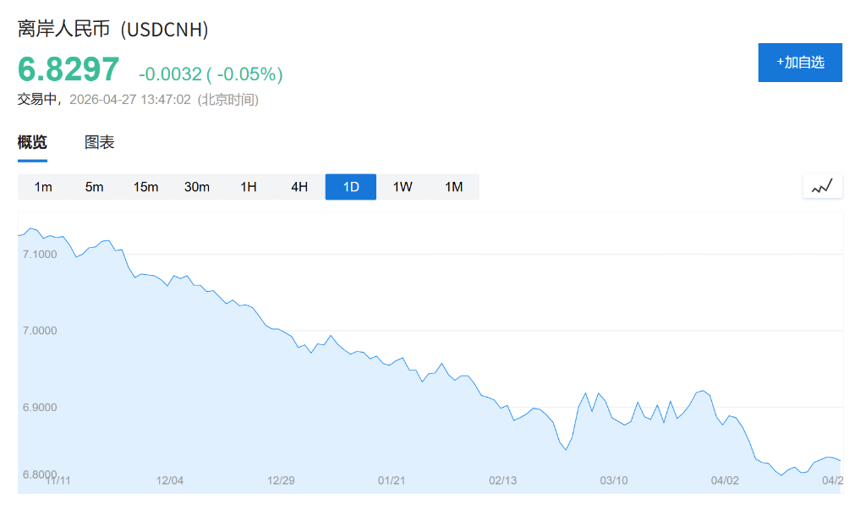
Task: Choose the 30m interval
Action: [x=197, y=187]
